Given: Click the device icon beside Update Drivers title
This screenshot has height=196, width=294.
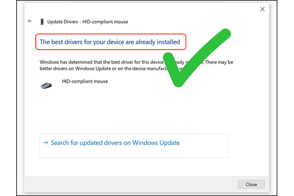Looking at the screenshot, I should 42,22.
